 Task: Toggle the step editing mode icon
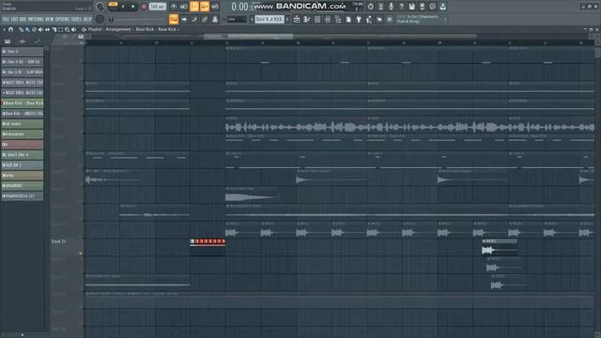tap(194, 19)
